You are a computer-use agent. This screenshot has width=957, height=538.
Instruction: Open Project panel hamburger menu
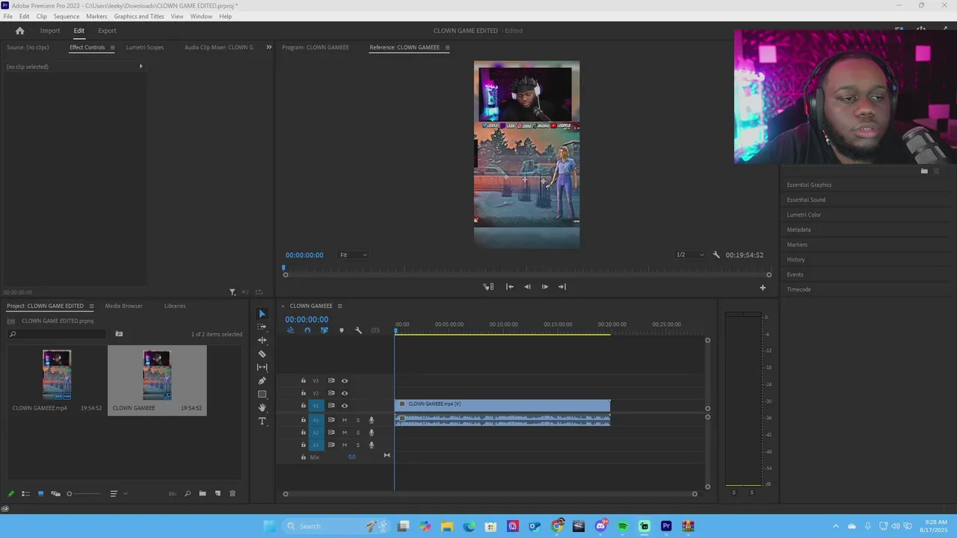click(91, 306)
